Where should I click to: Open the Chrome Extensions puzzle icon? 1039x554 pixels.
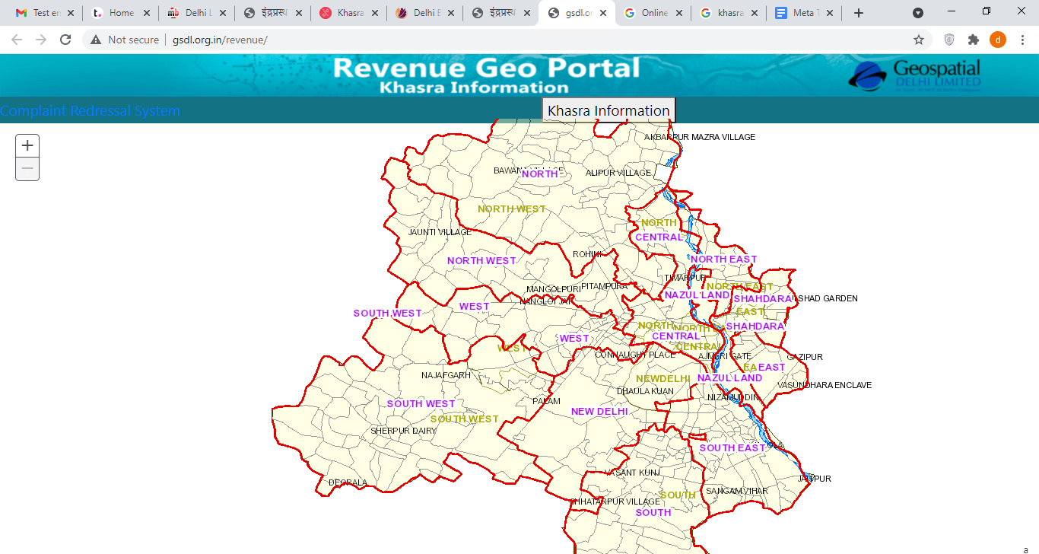click(973, 40)
